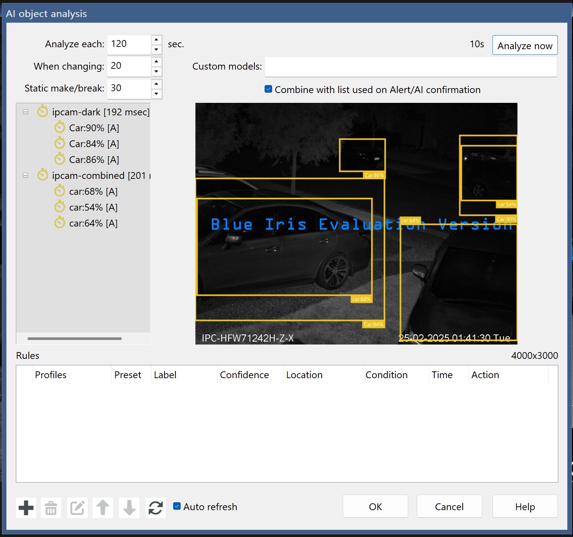Click the Action column header
The height and width of the screenshot is (537, 573).
point(508,375)
